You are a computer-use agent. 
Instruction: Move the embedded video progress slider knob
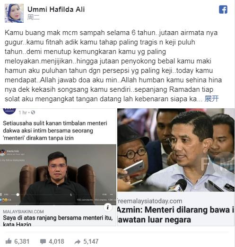17,194
